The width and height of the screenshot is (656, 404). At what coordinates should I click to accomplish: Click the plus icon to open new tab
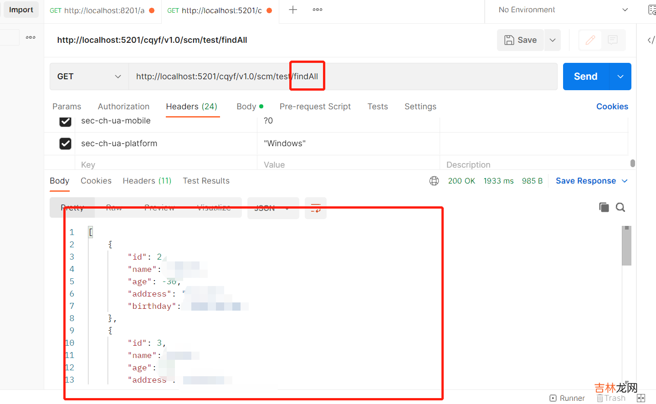(x=293, y=10)
